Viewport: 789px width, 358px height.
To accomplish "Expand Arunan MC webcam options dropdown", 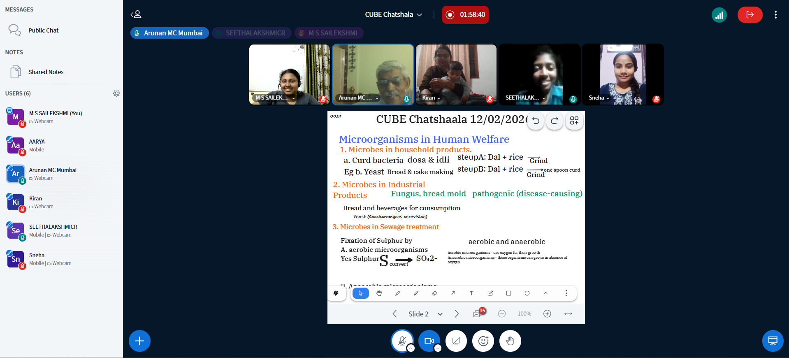I will click(x=377, y=98).
